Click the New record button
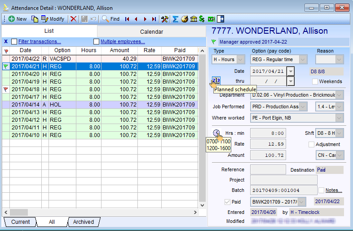This screenshot has width=353, height=231. tap(17, 19)
